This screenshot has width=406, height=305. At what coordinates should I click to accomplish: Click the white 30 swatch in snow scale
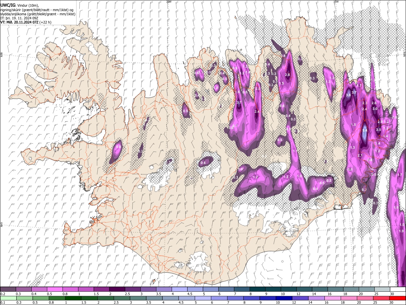tap(398, 289)
